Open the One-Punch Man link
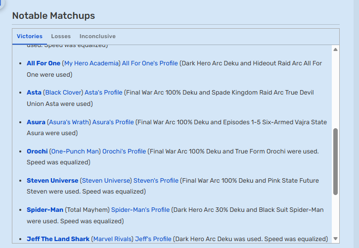Screen dimensions: 359x248 [75, 151]
